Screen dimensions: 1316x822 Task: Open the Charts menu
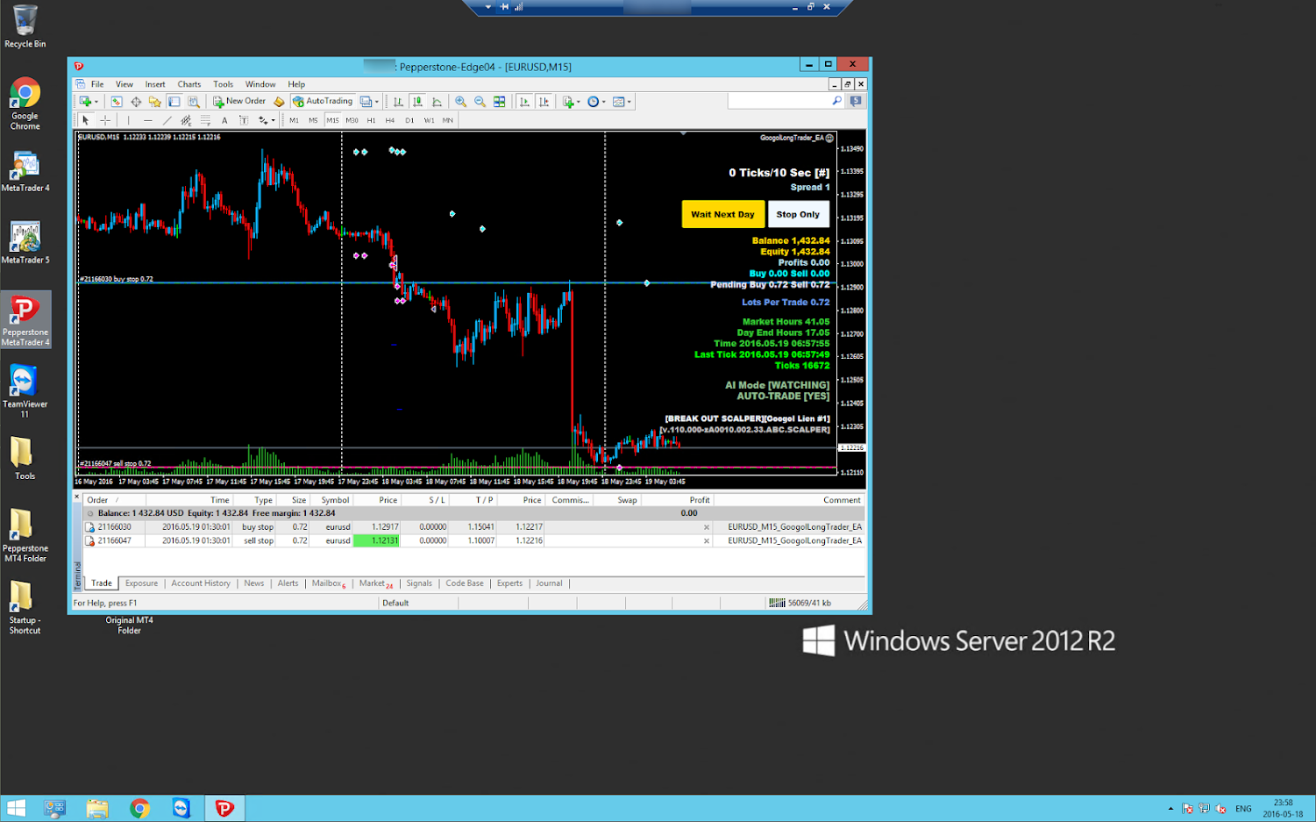coord(189,84)
